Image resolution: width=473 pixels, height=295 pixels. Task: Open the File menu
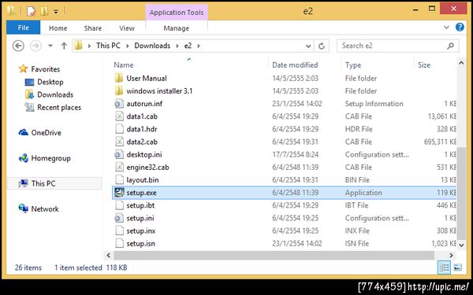(x=23, y=28)
